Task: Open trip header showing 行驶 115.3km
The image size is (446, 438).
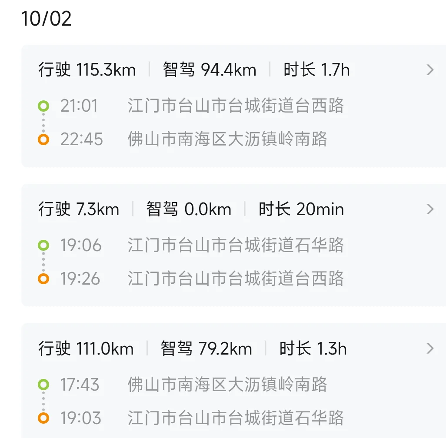Action: 87,70
